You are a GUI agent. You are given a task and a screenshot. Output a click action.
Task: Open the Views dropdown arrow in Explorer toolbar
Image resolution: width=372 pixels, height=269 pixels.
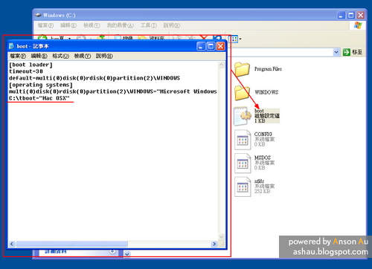click(x=240, y=39)
